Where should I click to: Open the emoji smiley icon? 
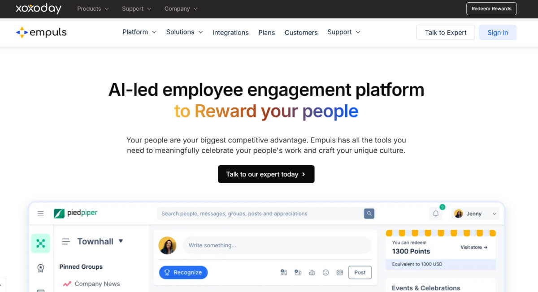(326, 272)
